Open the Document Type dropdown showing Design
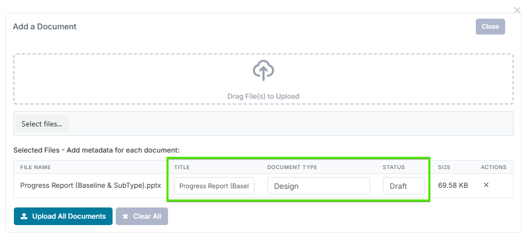The width and height of the screenshot is (527, 240). point(318,186)
